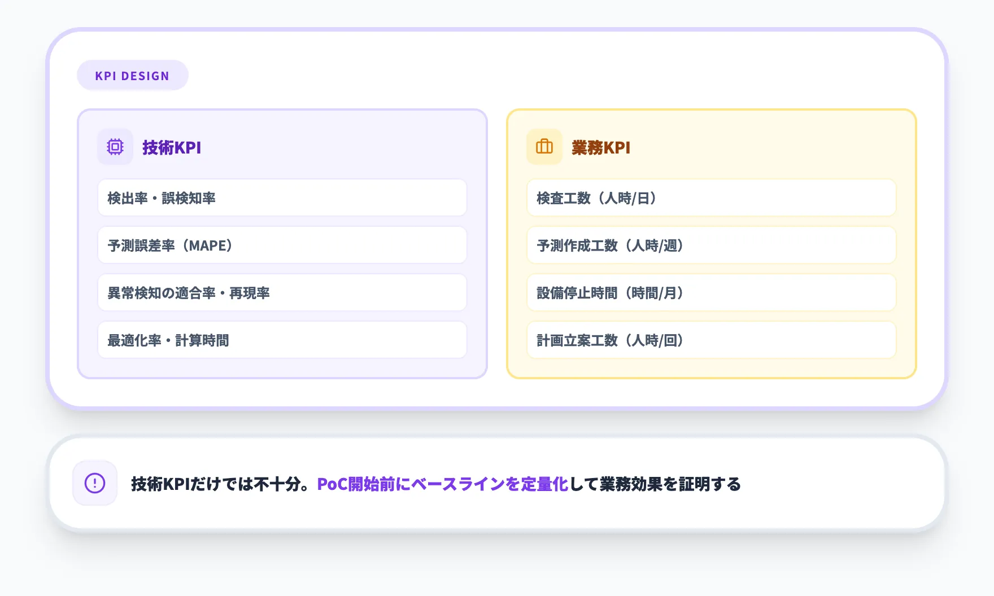Toggle the 予測誤差率（MAPE）entry

(282, 245)
